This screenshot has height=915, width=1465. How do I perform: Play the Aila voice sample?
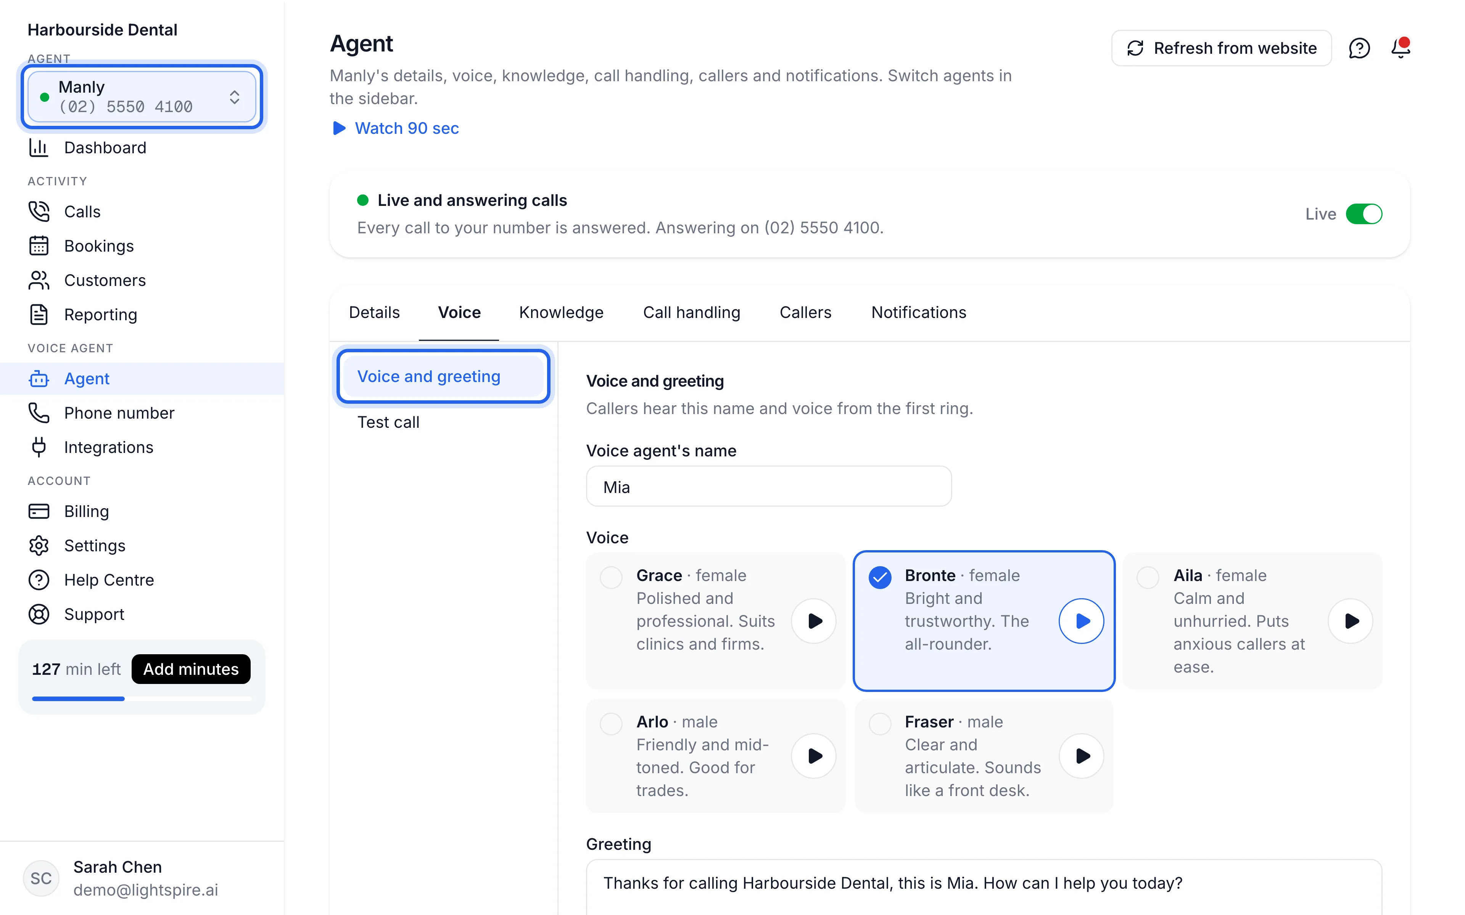(x=1351, y=621)
